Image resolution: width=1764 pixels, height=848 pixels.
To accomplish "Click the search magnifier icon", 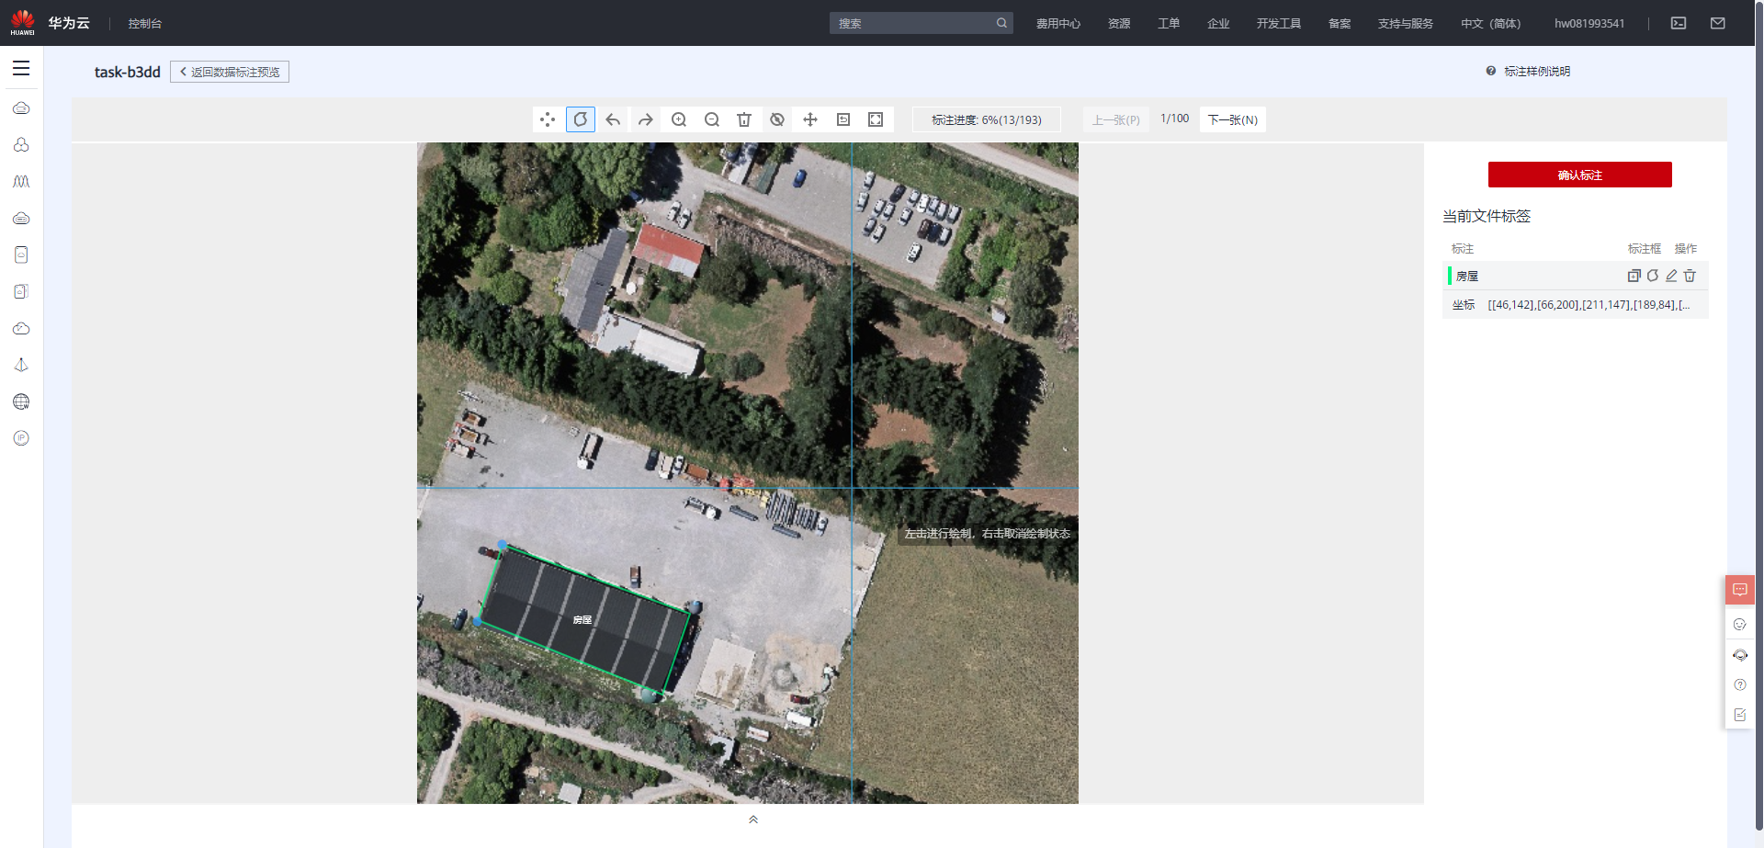I will pos(1001,23).
